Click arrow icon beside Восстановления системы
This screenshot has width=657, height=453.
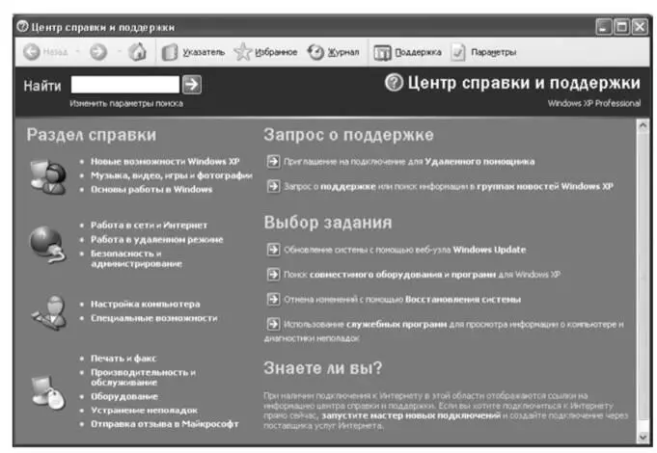[x=273, y=299]
